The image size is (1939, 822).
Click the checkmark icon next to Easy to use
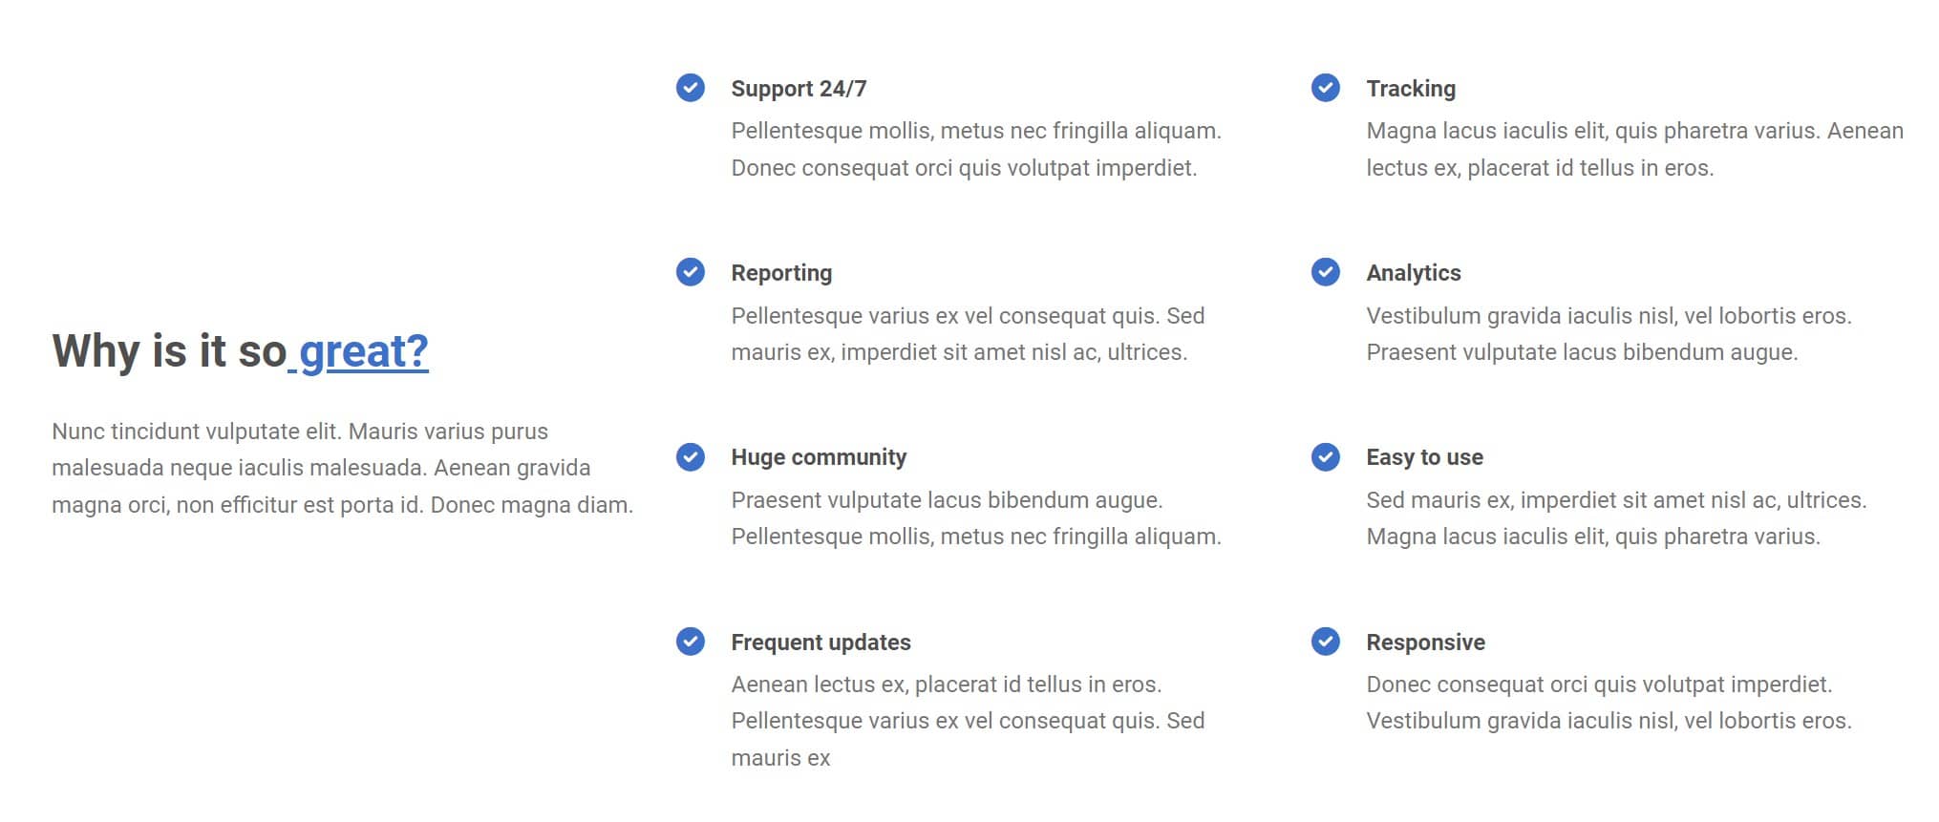pos(1325,457)
